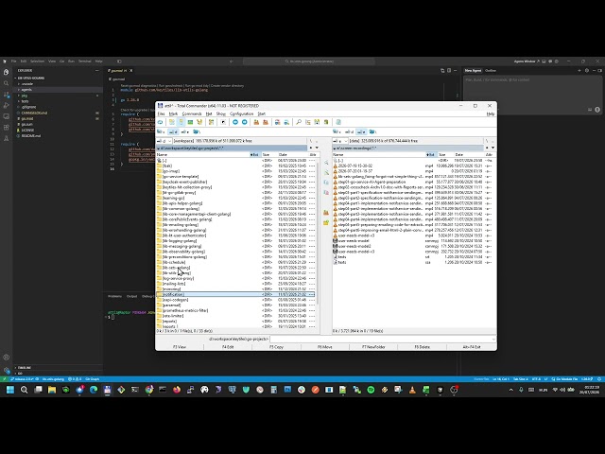Click the notepad icon at toolbar end
The image size is (605, 454).
click(338, 122)
